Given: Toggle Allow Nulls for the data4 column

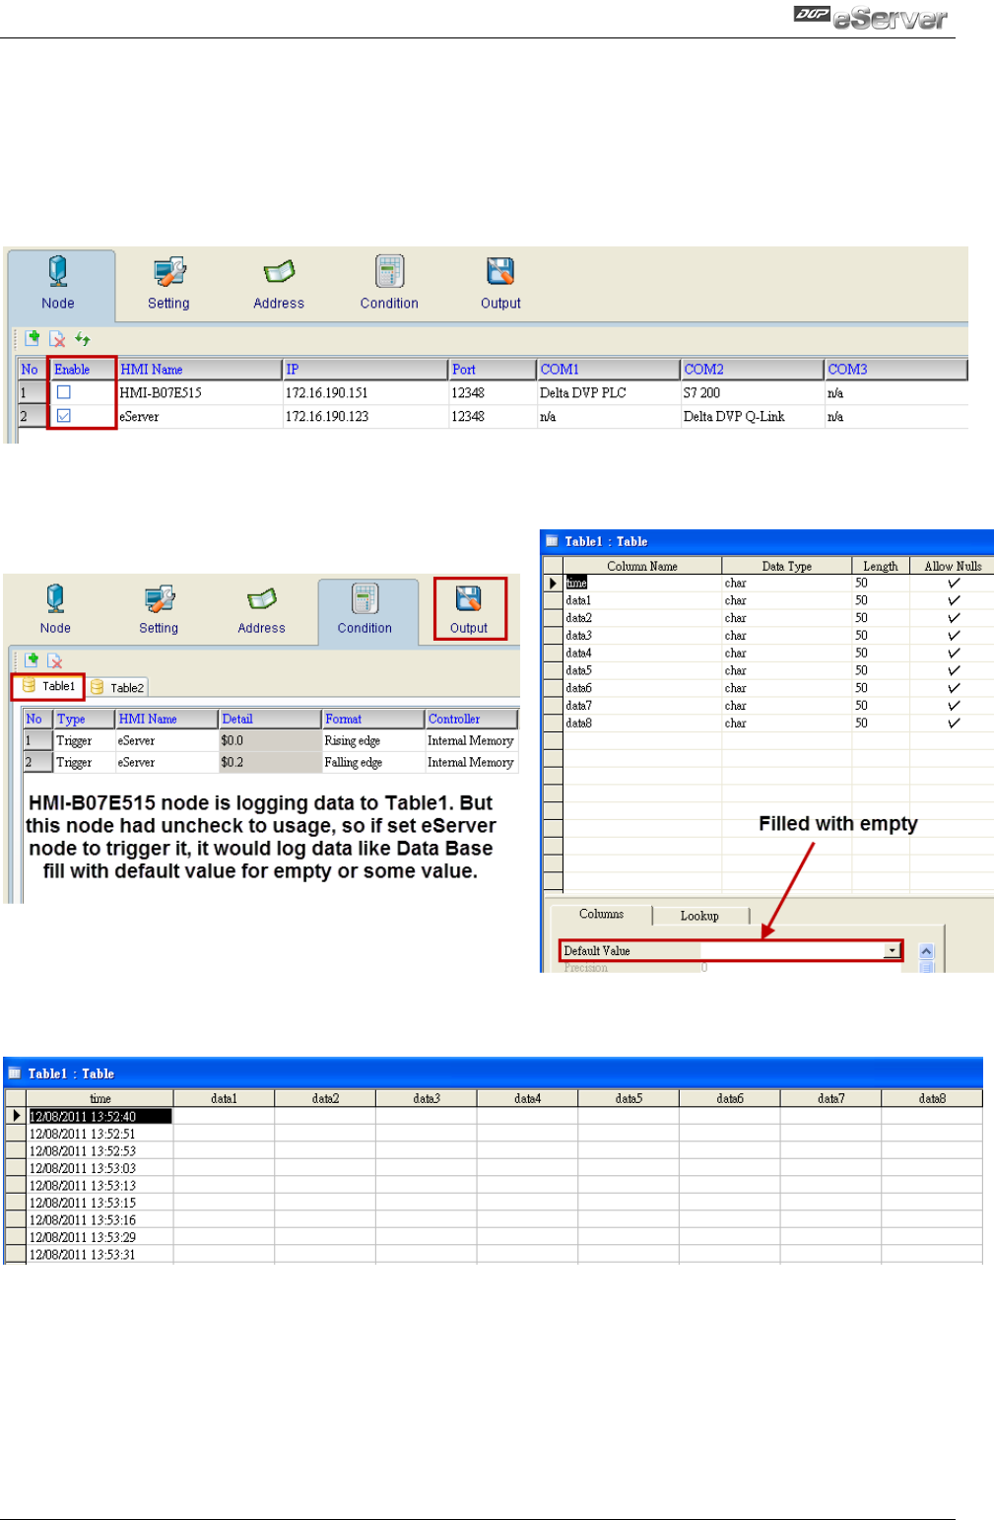Looking at the screenshot, I should pos(953,653).
